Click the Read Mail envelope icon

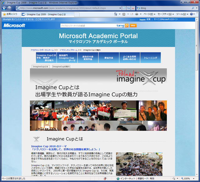click(x=132, y=14)
